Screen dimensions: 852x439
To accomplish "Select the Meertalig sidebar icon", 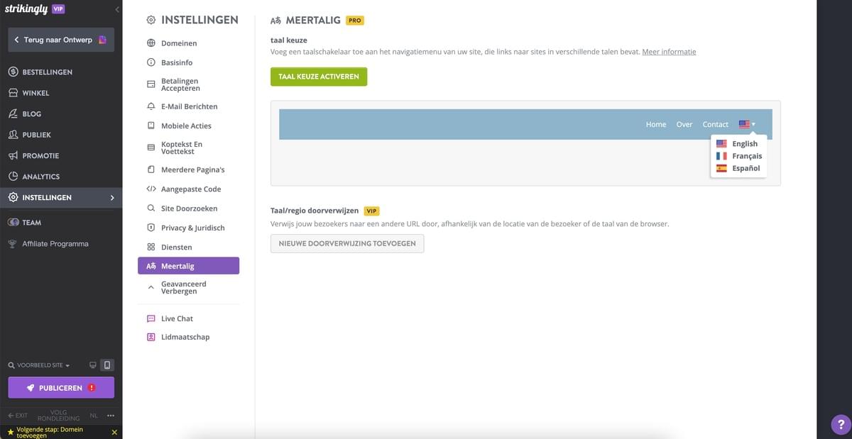I will pyautogui.click(x=150, y=265).
